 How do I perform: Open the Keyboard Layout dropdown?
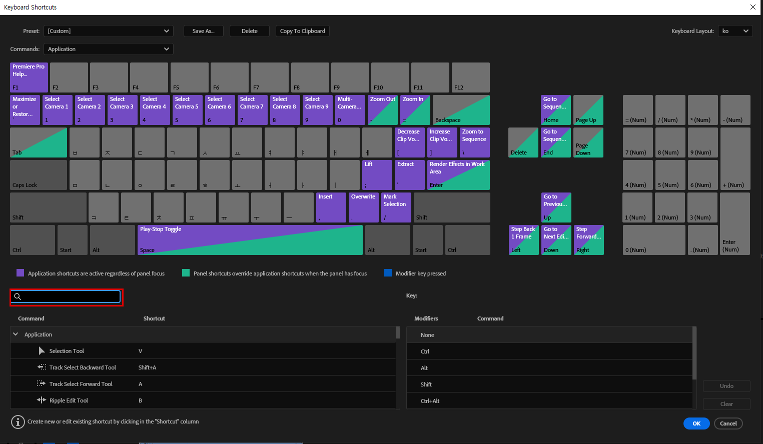coord(735,31)
